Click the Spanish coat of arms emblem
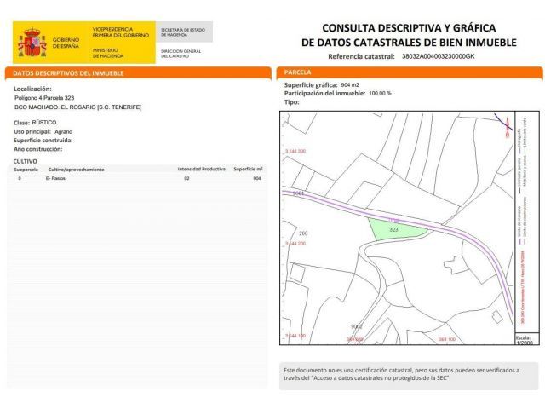This screenshot has width=545, height=409. click(32, 43)
